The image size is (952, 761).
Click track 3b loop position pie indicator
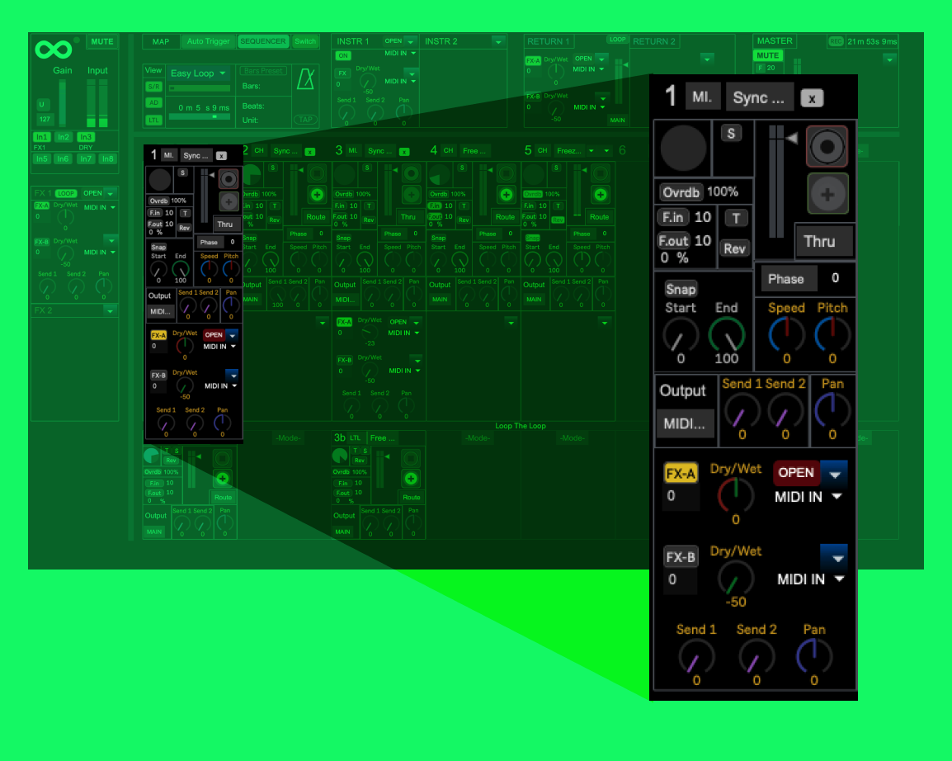[340, 456]
